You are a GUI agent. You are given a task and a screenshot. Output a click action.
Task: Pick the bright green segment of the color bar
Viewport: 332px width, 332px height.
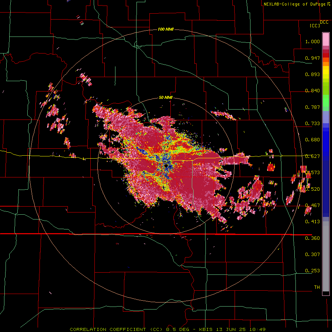(x=326, y=101)
